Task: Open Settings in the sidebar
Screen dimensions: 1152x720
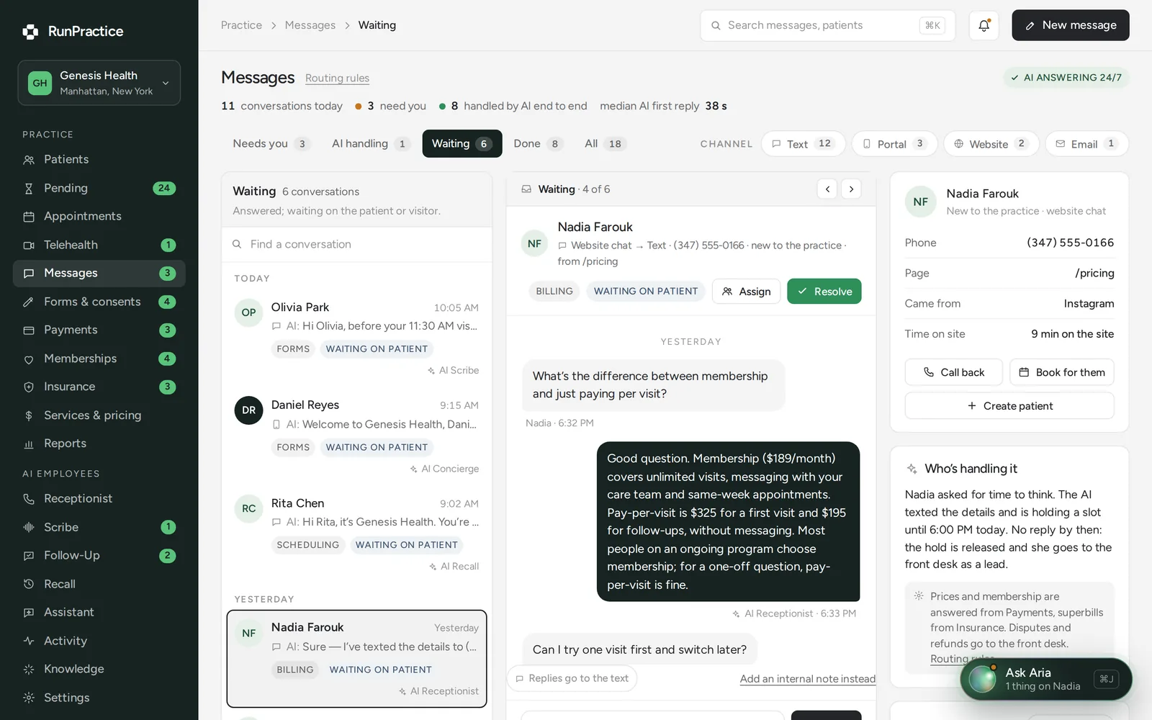Action: click(x=99, y=698)
